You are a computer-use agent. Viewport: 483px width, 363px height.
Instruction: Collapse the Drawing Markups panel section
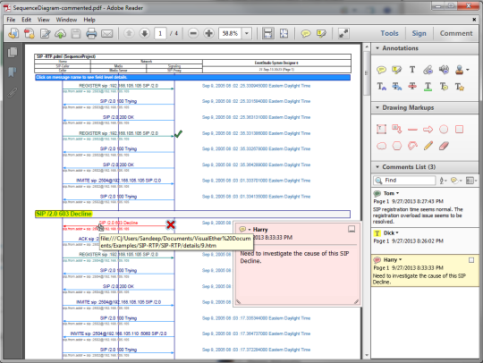pos(377,107)
